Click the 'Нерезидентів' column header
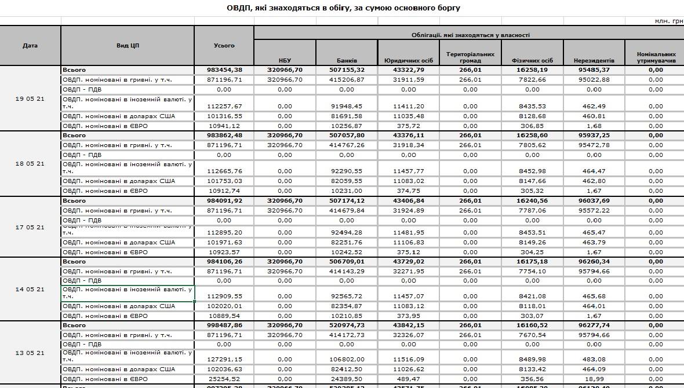Screen dimensions: 684x388 tap(594, 60)
